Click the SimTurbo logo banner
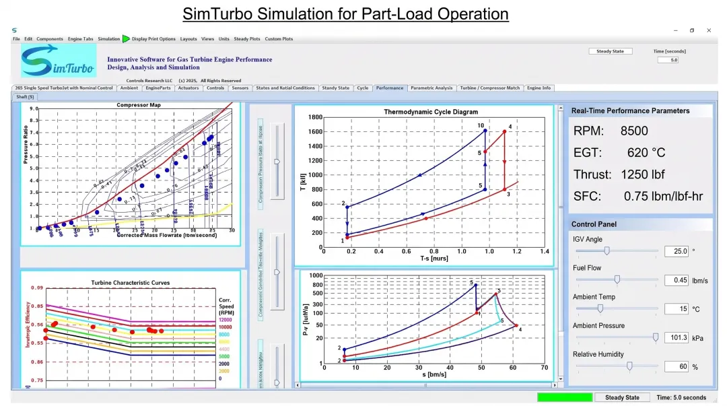 (x=59, y=61)
